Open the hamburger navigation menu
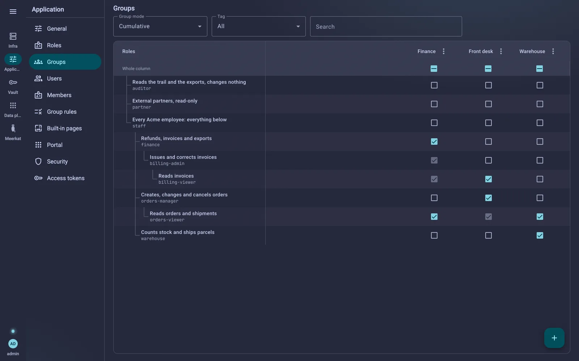The width and height of the screenshot is (579, 361). [13, 12]
